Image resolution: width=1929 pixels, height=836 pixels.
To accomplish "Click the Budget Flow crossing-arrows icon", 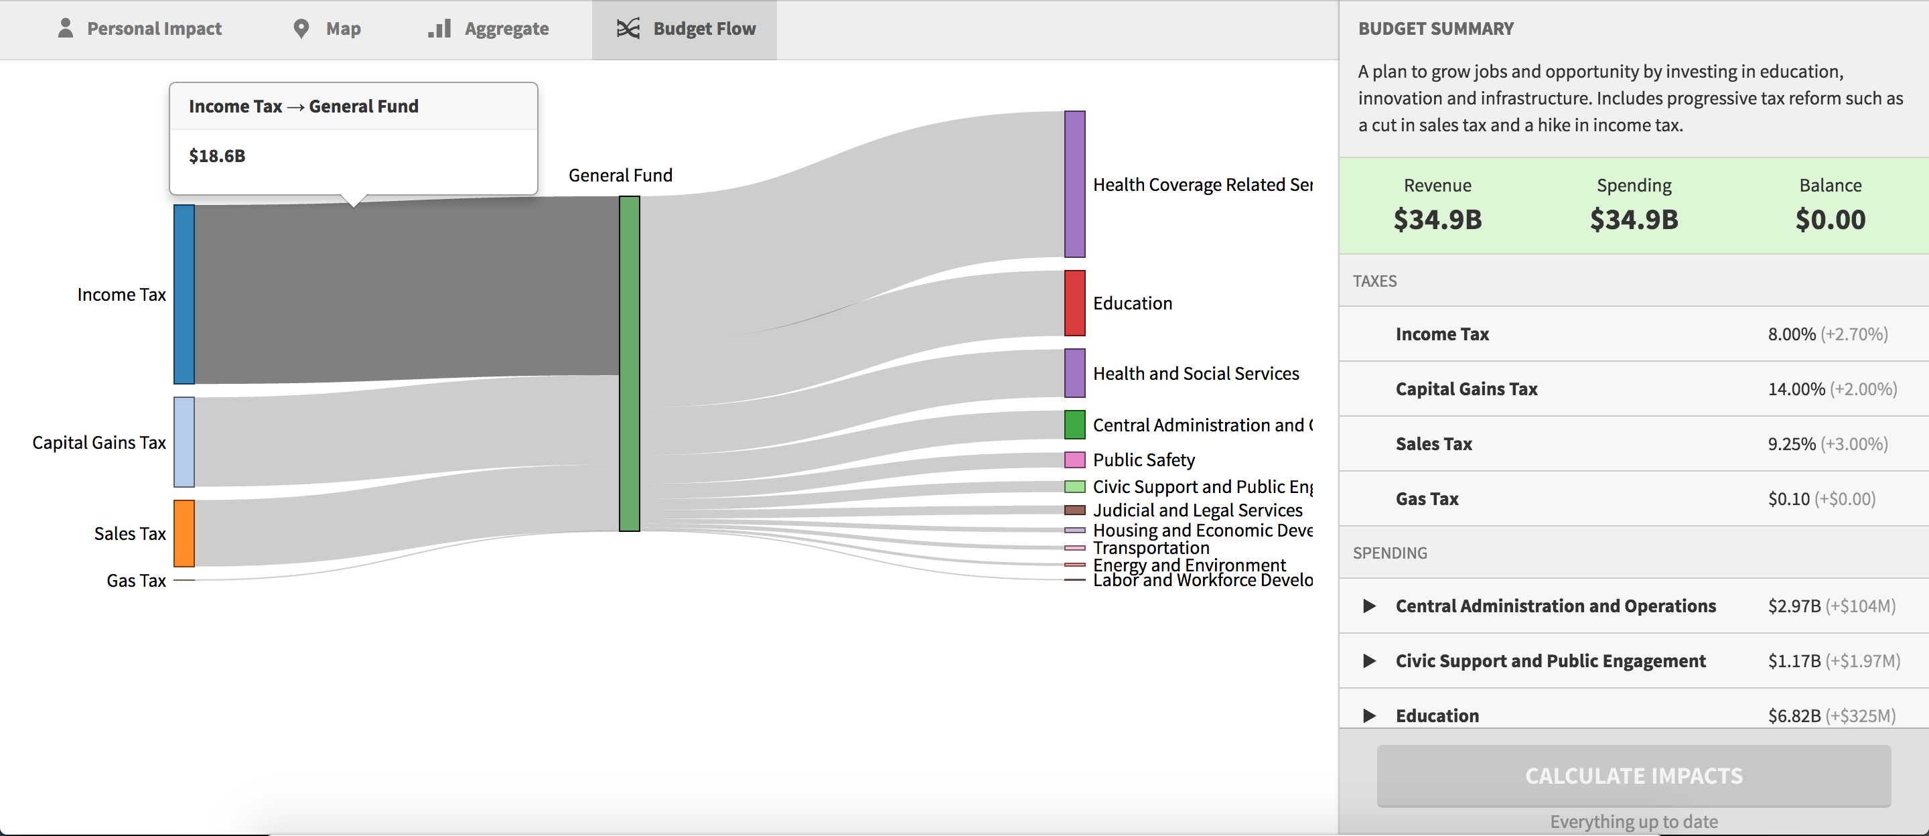I will 628,28.
